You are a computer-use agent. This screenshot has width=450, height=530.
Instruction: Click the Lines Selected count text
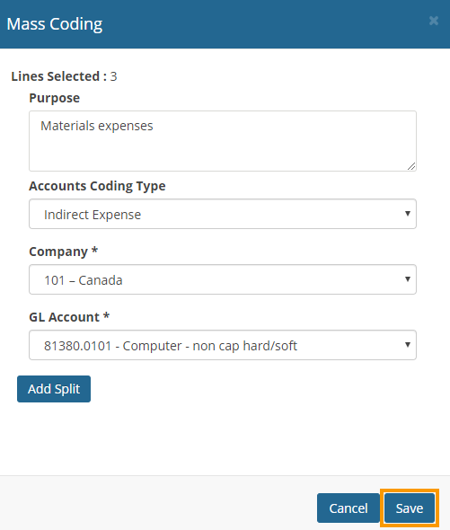[x=64, y=76]
